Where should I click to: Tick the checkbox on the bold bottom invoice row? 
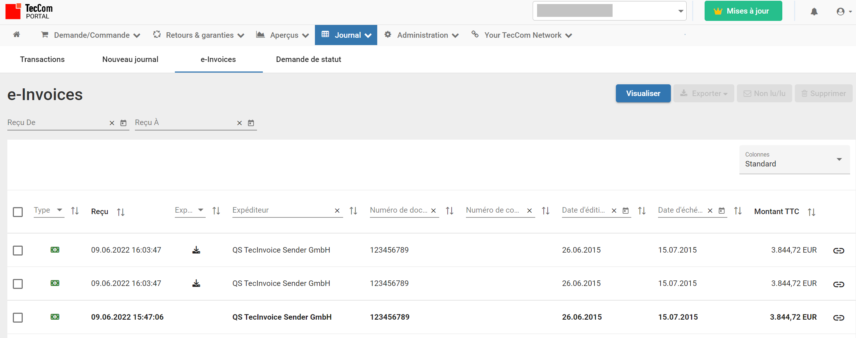18,318
